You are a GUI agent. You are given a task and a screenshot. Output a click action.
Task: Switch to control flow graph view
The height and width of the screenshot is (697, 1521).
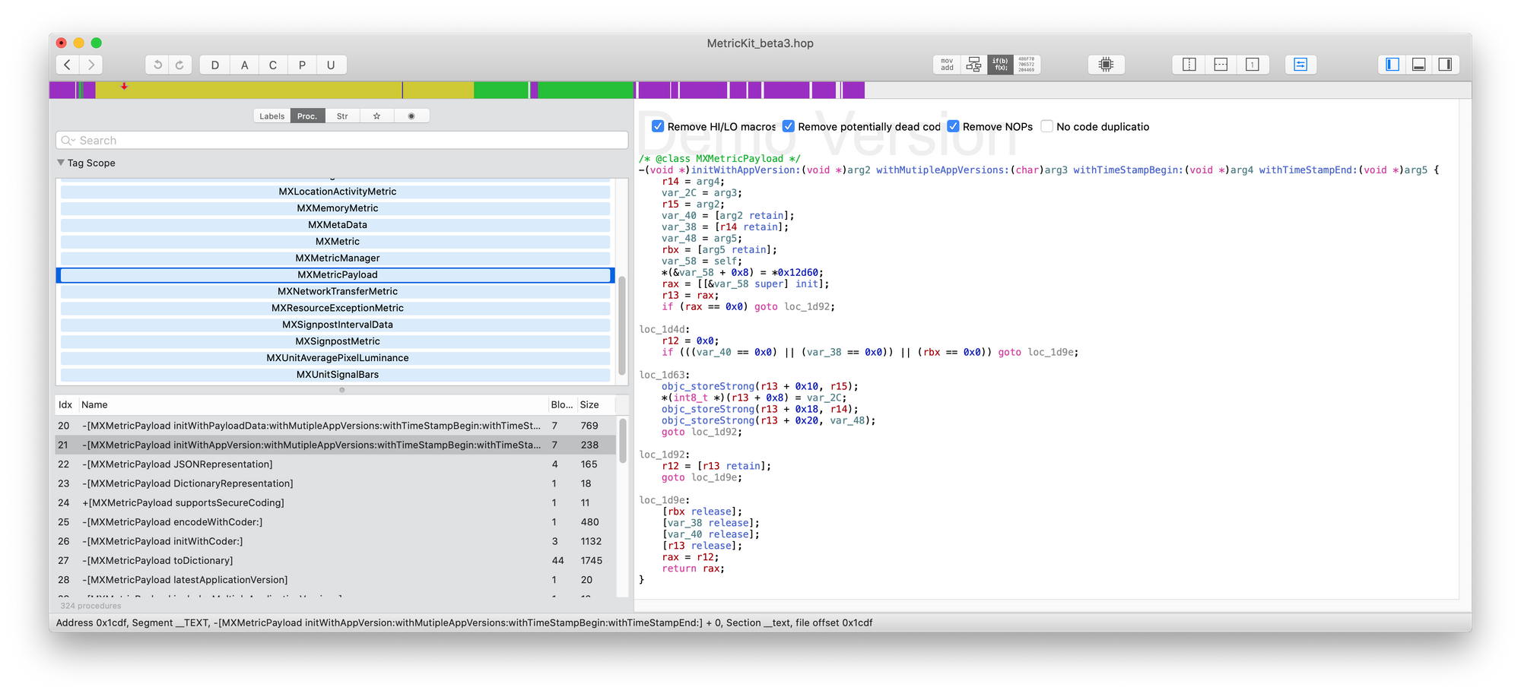click(973, 65)
